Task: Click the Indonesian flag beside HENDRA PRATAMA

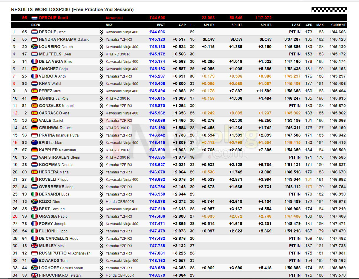Action: pos(34,39)
